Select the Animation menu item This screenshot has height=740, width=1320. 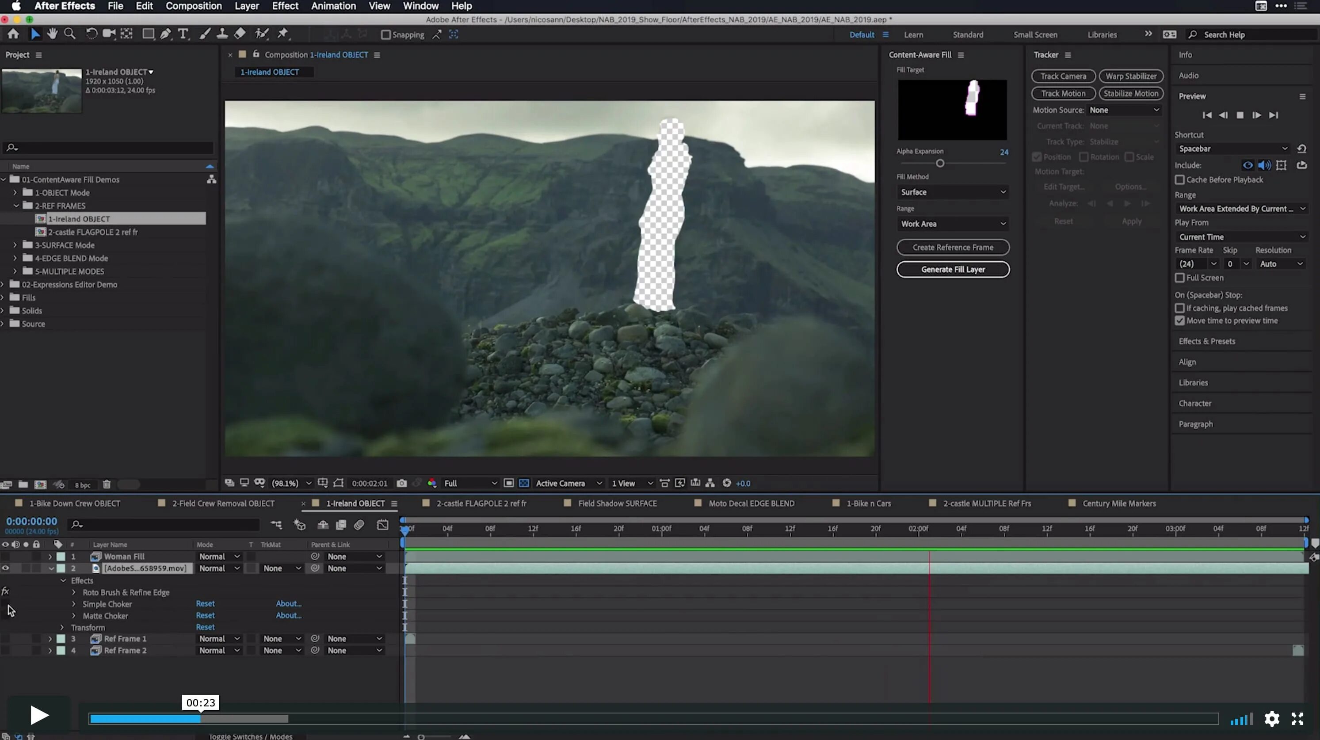[x=334, y=6]
